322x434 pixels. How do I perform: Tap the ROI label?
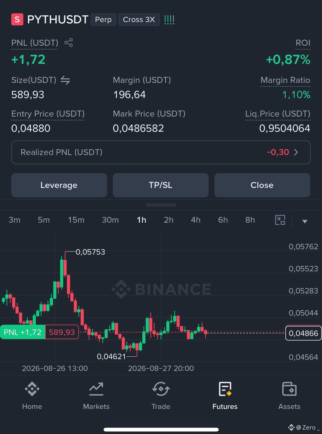click(303, 43)
